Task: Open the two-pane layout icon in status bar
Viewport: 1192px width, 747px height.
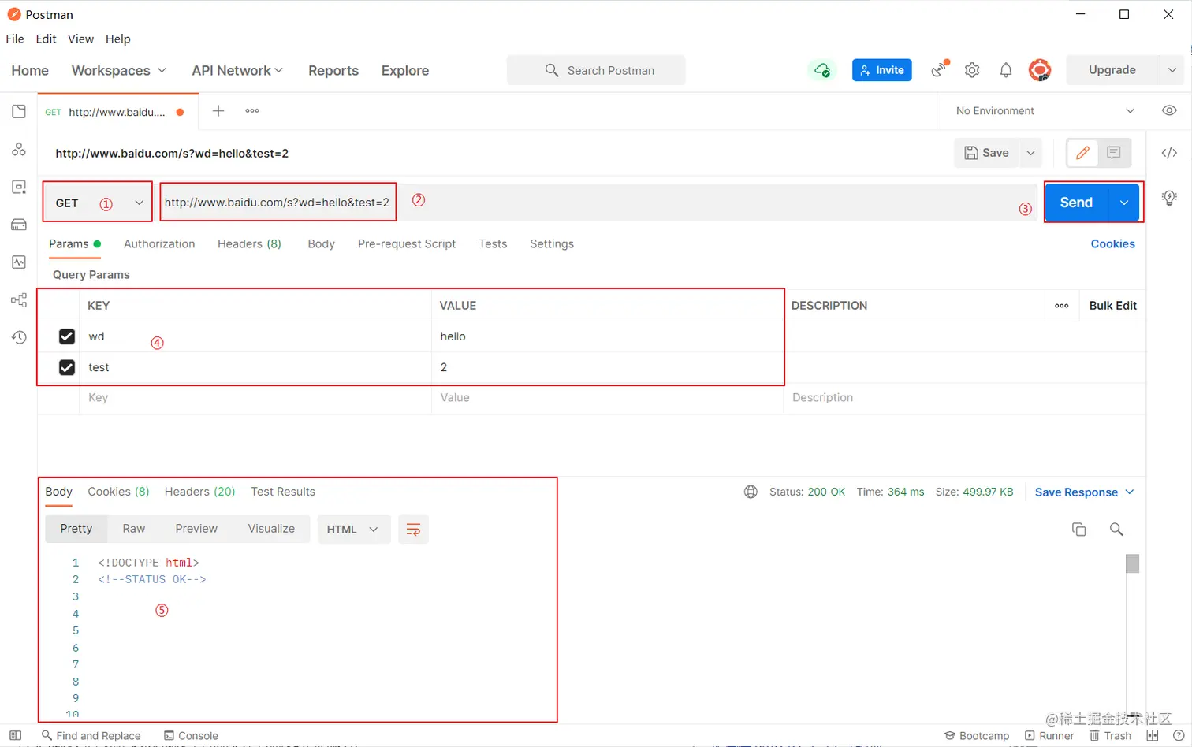Action: 1153,735
